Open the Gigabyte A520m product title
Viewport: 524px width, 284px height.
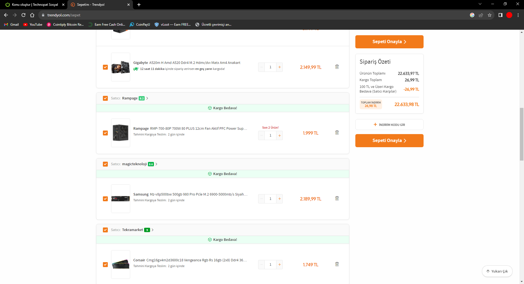[x=187, y=63]
